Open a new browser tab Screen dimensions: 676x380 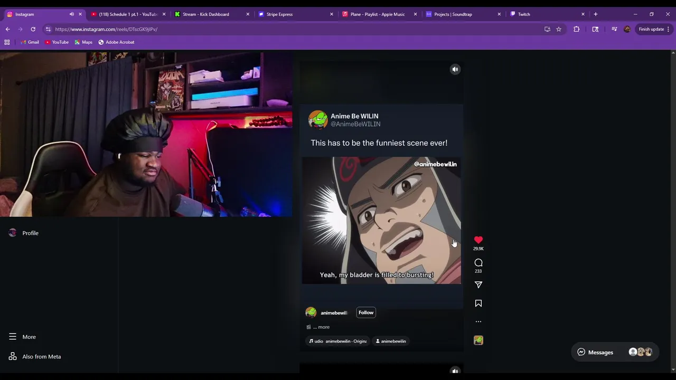point(595,14)
